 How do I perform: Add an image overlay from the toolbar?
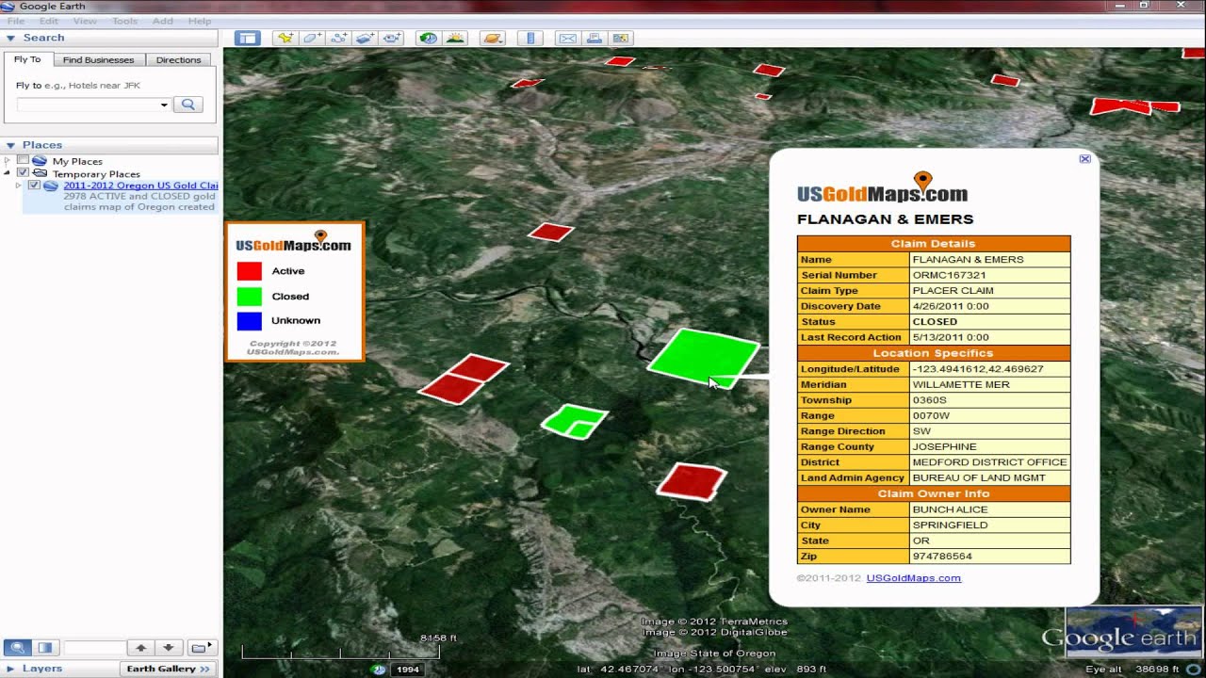(x=365, y=39)
